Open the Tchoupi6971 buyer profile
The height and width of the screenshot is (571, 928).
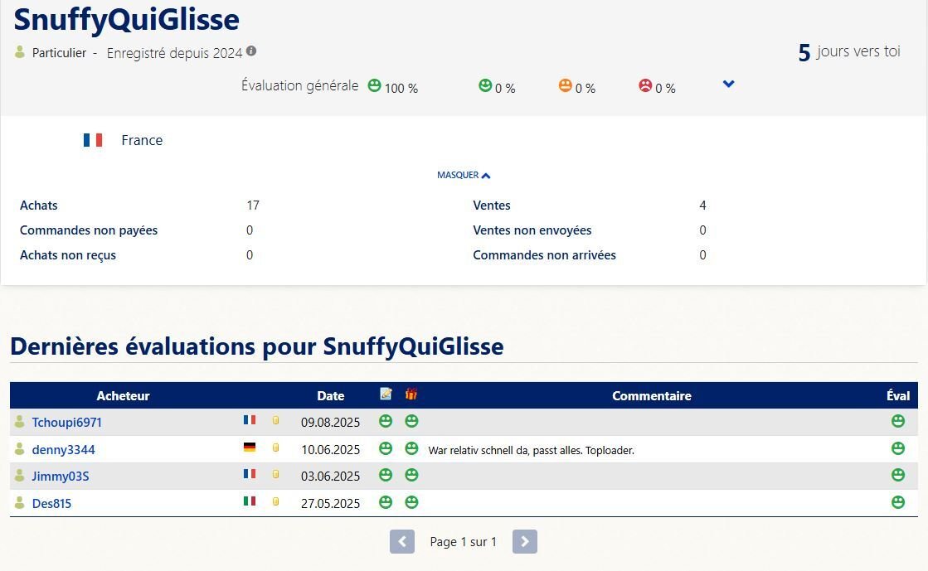(67, 423)
